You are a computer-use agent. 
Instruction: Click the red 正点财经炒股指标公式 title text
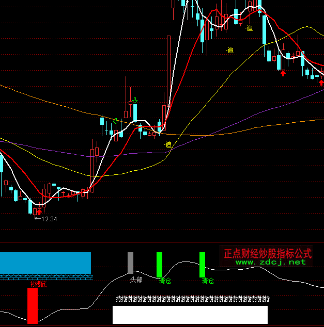pos(267,253)
